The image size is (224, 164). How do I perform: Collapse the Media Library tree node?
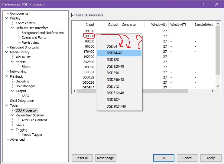pyautogui.click(x=7, y=52)
